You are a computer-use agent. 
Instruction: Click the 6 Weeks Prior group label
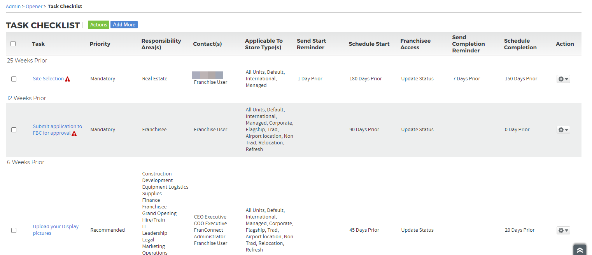pyautogui.click(x=26, y=162)
